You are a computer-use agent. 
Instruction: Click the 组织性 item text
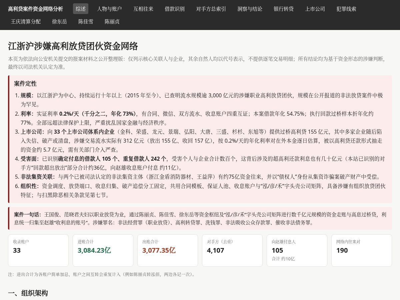click(x=203, y=190)
